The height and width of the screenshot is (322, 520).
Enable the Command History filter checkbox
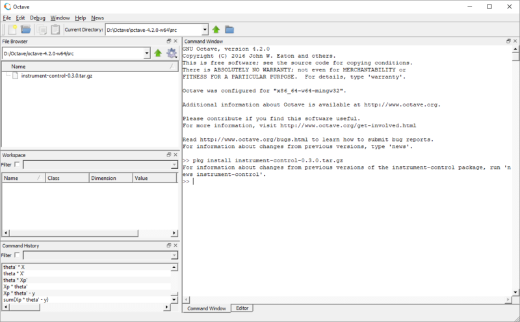17,255
